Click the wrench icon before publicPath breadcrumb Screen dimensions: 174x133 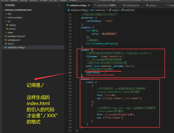123,10
